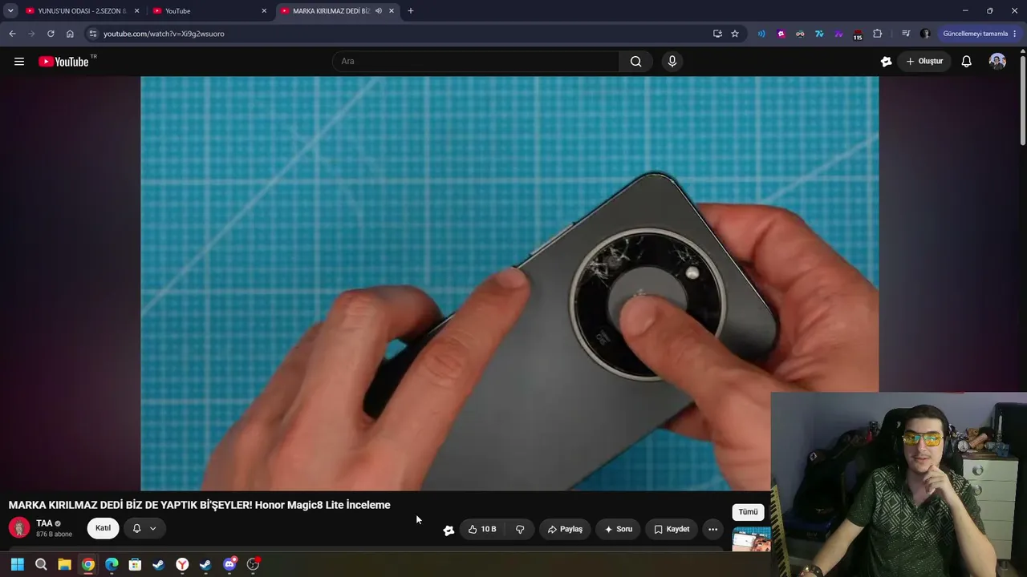Like the video with 10 B likes
1027x577 pixels.
[482, 529]
